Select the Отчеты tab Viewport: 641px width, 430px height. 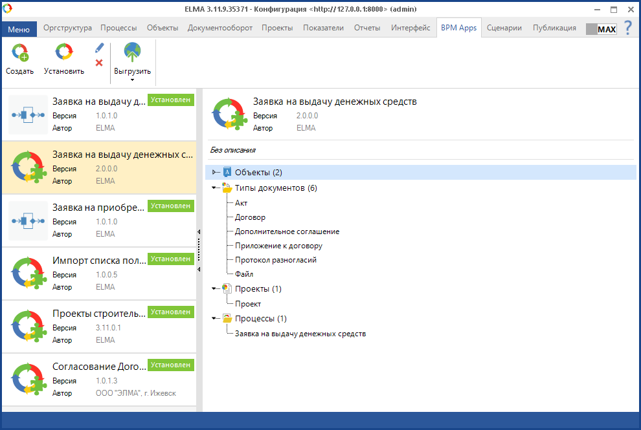coord(367,28)
